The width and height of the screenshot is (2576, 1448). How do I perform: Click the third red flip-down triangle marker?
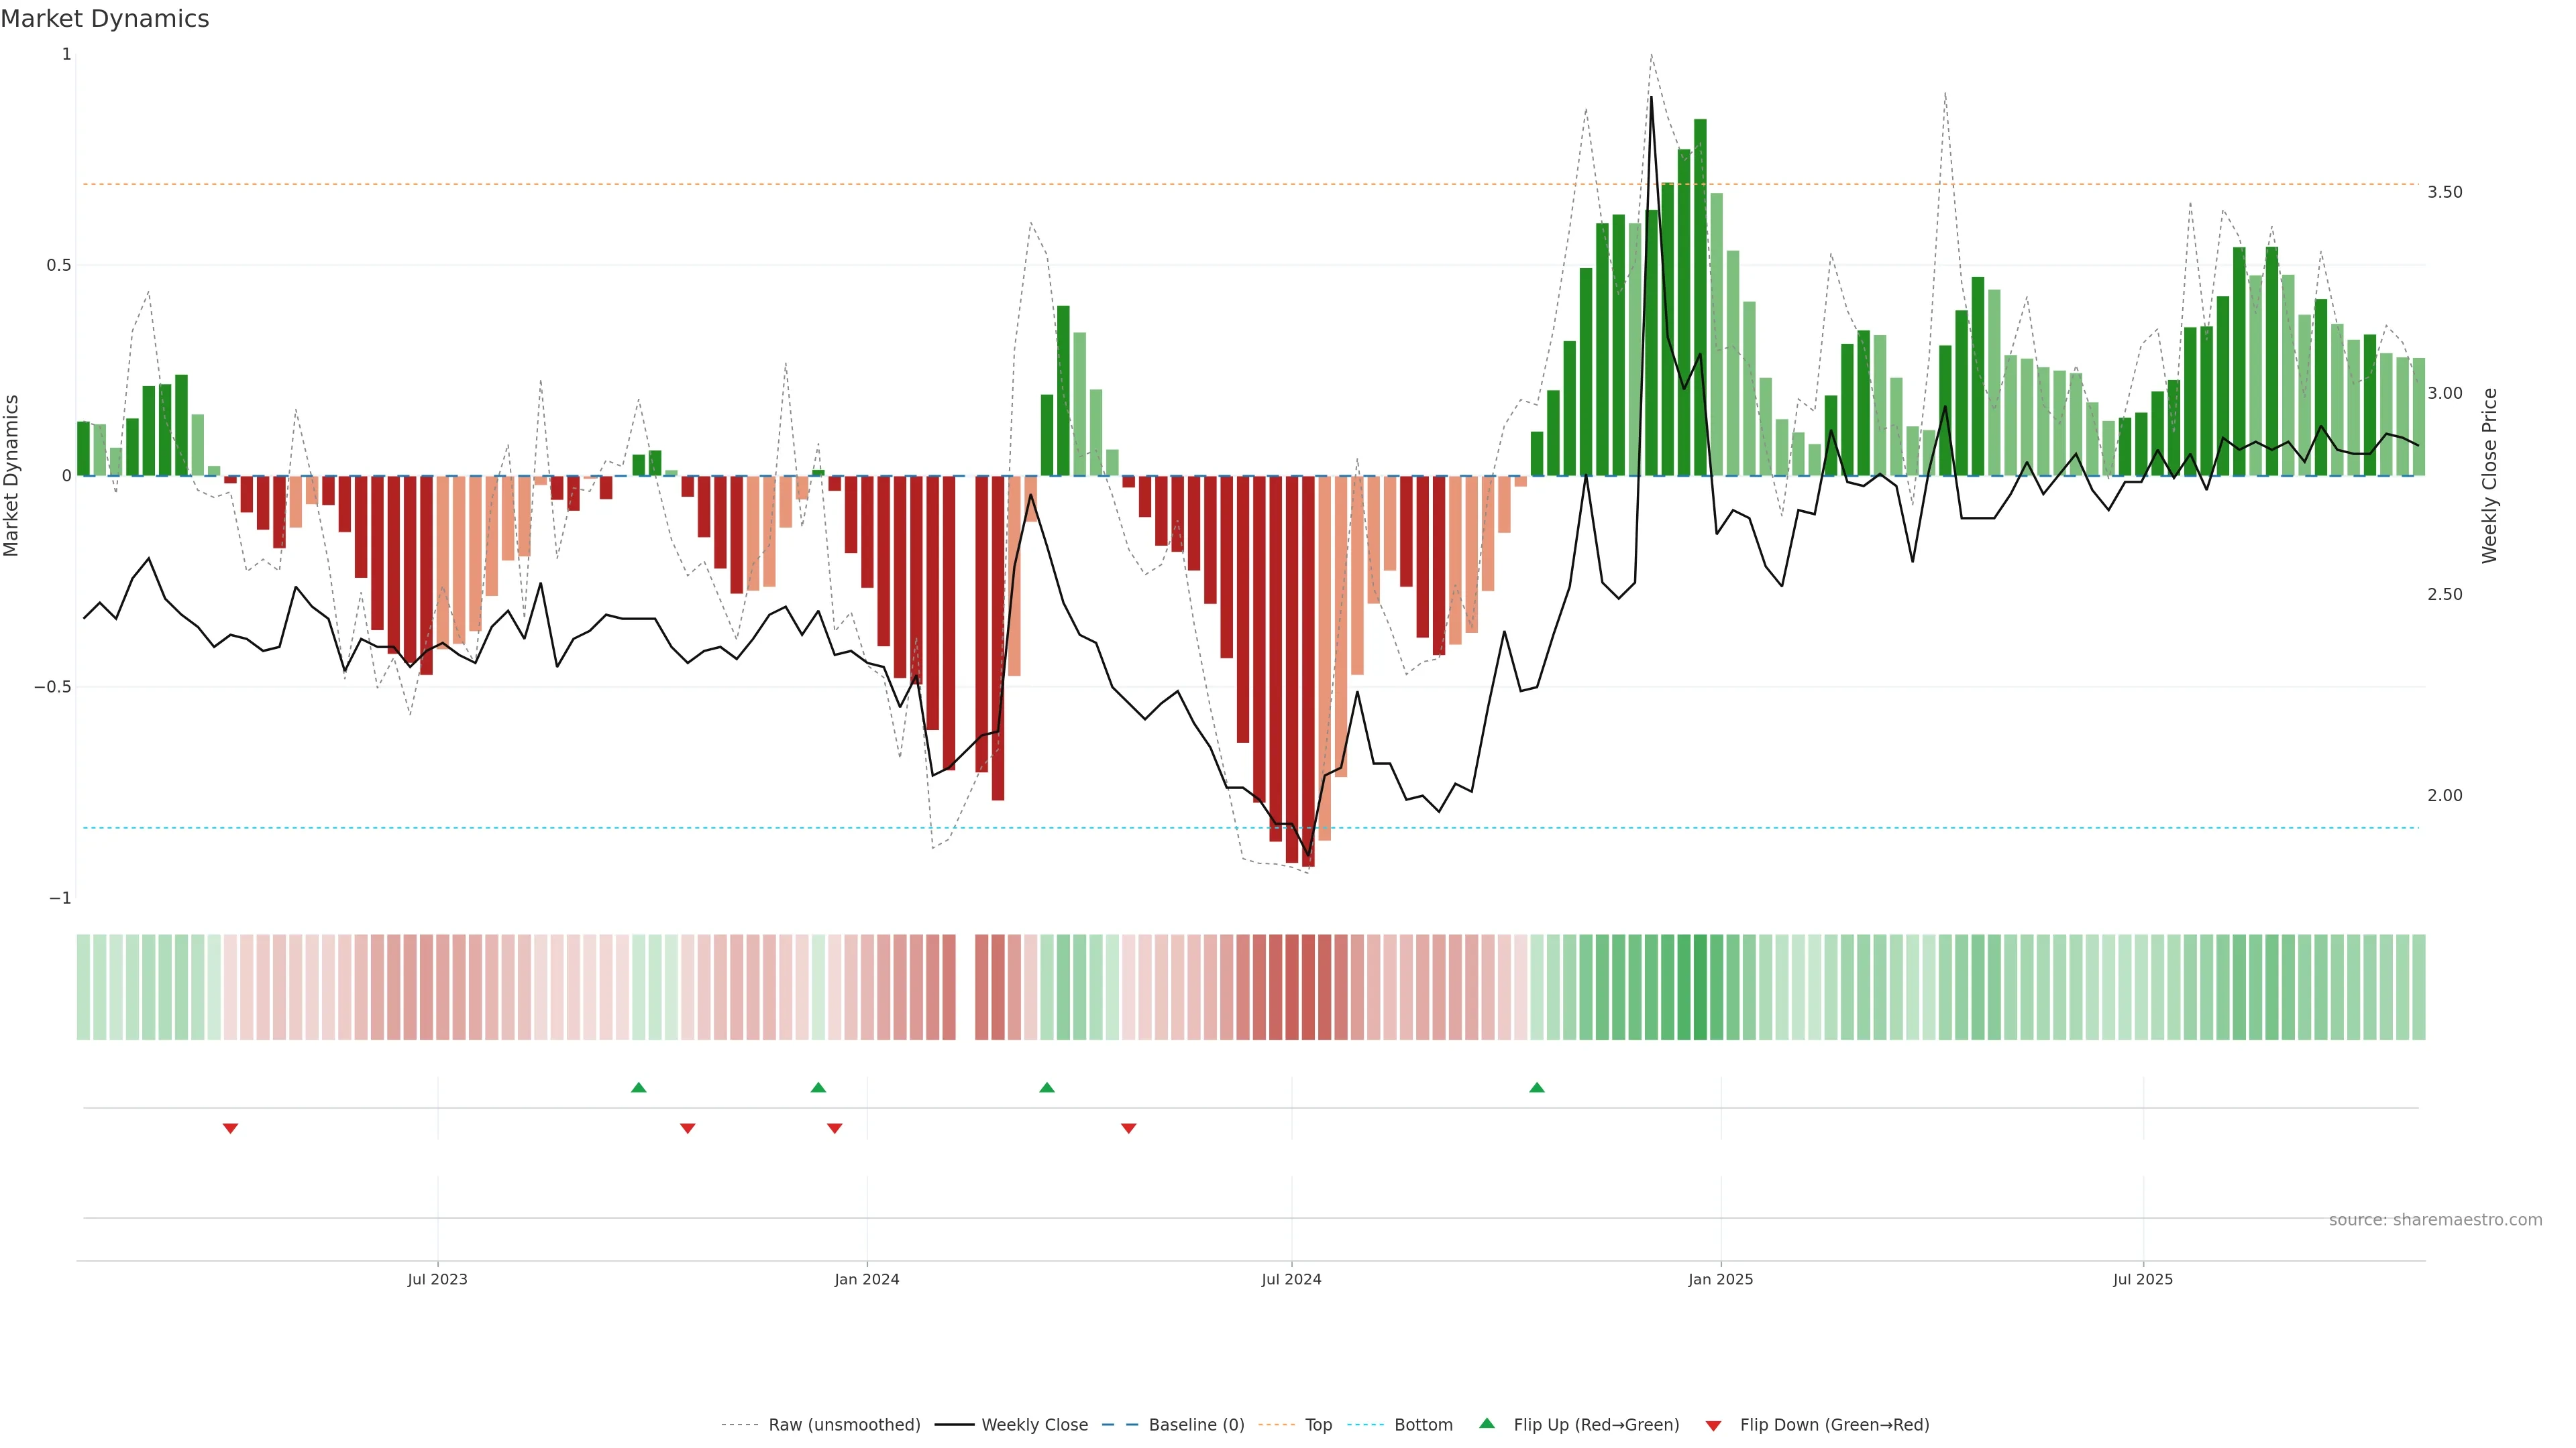[835, 1128]
